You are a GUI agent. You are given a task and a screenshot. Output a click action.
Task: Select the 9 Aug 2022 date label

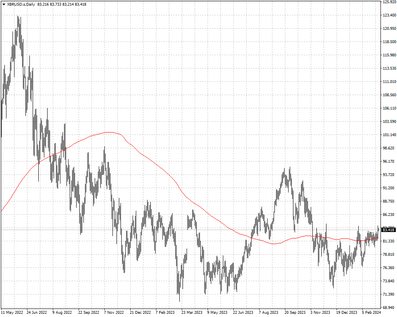pos(62,313)
